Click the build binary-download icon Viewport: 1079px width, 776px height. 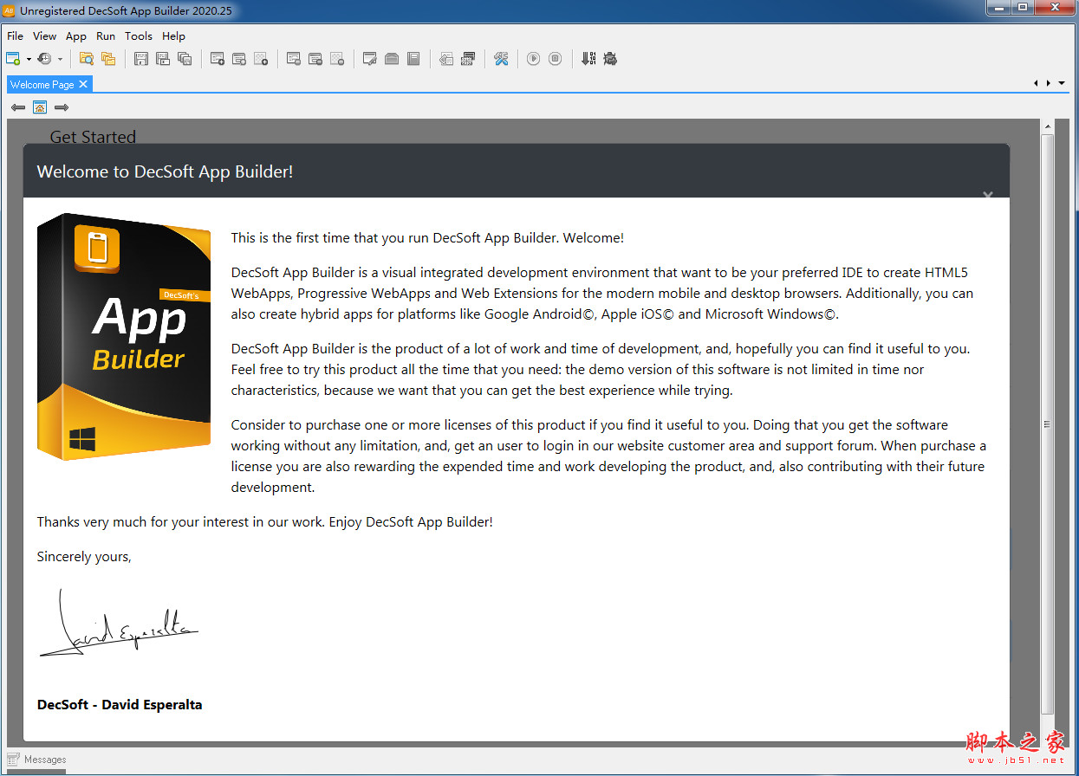click(x=588, y=59)
